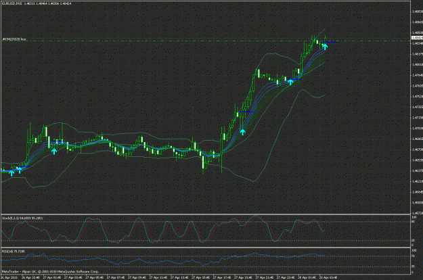Click the 28 Apr 01:45 time label
The width and height of the screenshot is (423, 280).
click(307, 277)
